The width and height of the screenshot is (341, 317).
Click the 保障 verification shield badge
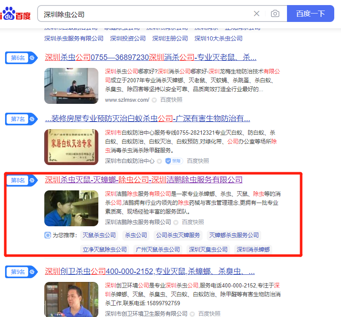(x=174, y=161)
